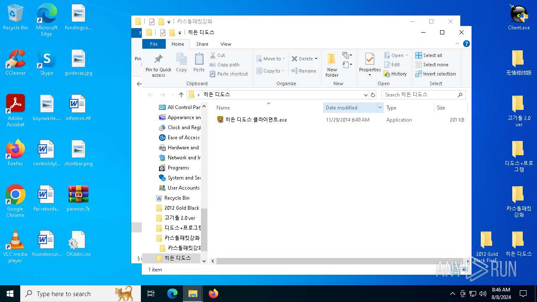Open paranor.7z archive on desktop

tap(78, 198)
